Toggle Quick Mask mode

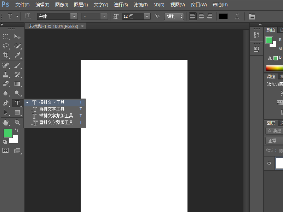(5, 151)
